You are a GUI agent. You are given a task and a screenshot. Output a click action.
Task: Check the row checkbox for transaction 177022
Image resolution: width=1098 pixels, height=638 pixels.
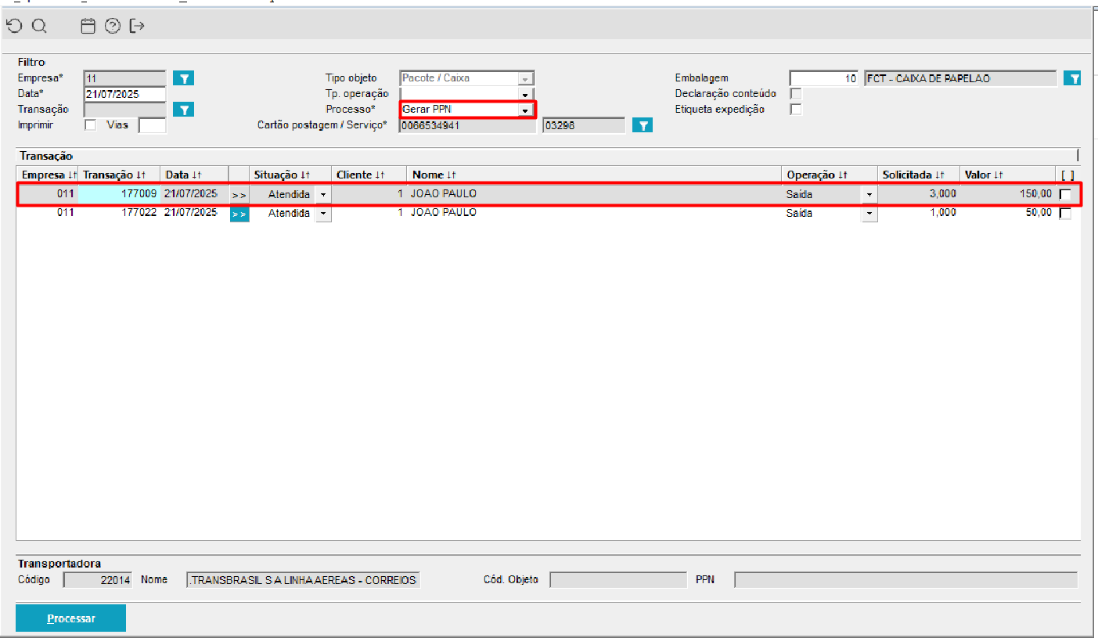pos(1065,213)
